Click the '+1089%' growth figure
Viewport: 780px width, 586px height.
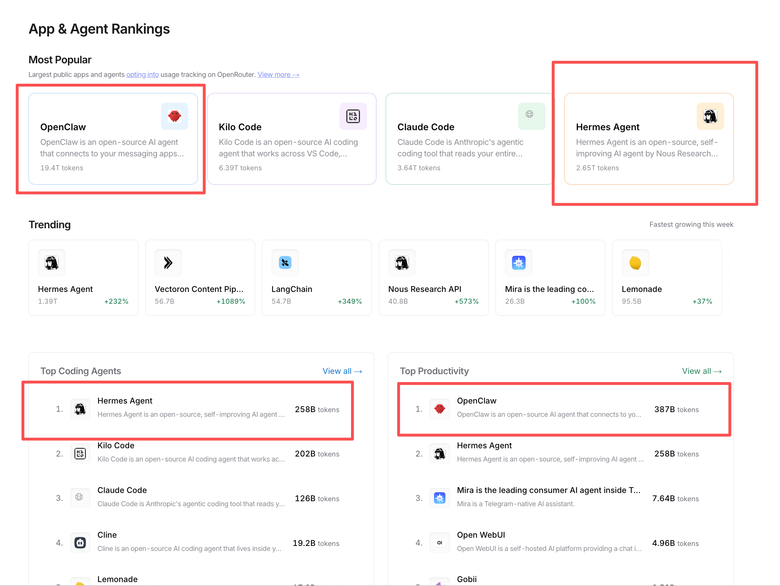click(231, 301)
